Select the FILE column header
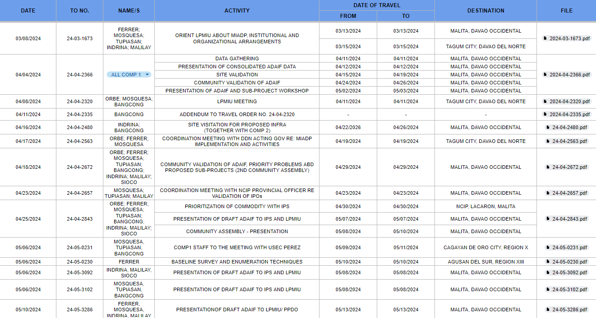596x318 pixels. point(566,10)
